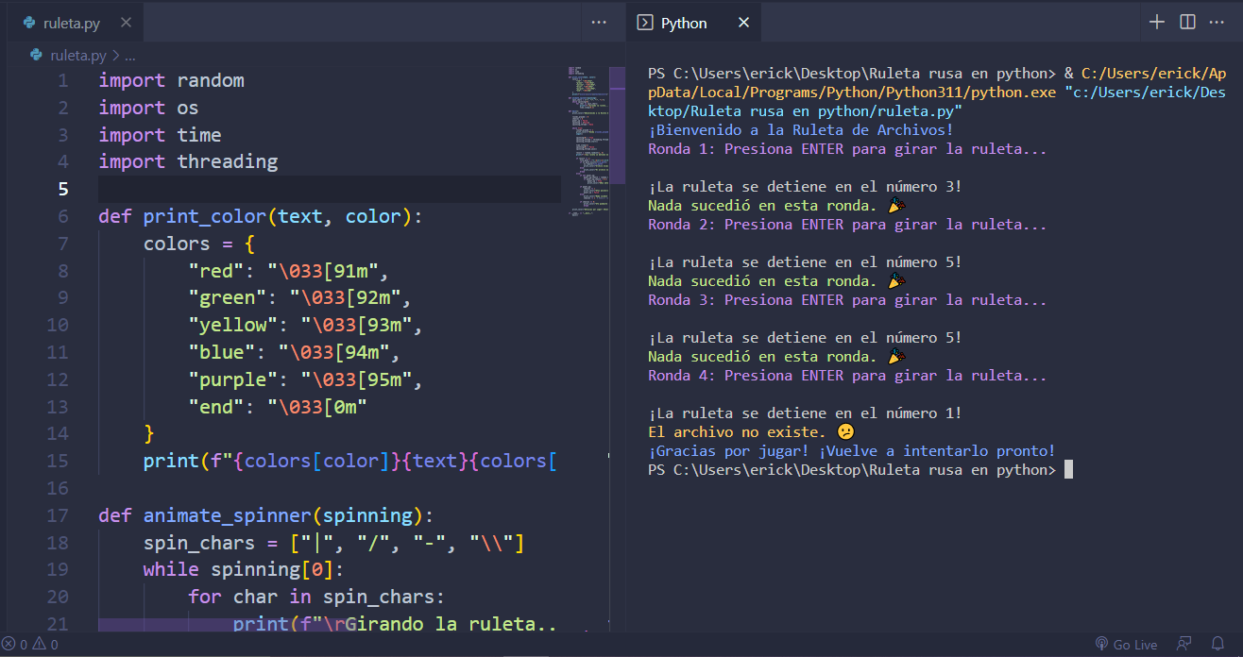The width and height of the screenshot is (1243, 657).
Task: Click 'se detiene en el número 1!' line
Action: point(805,413)
